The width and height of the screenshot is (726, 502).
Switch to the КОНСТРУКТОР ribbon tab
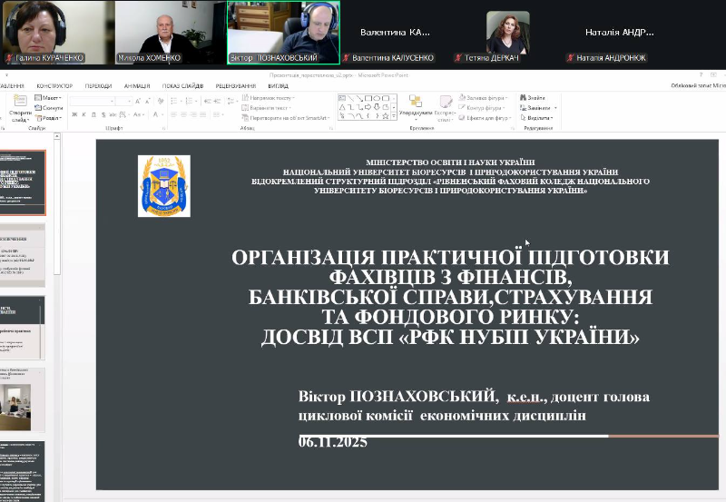(54, 86)
